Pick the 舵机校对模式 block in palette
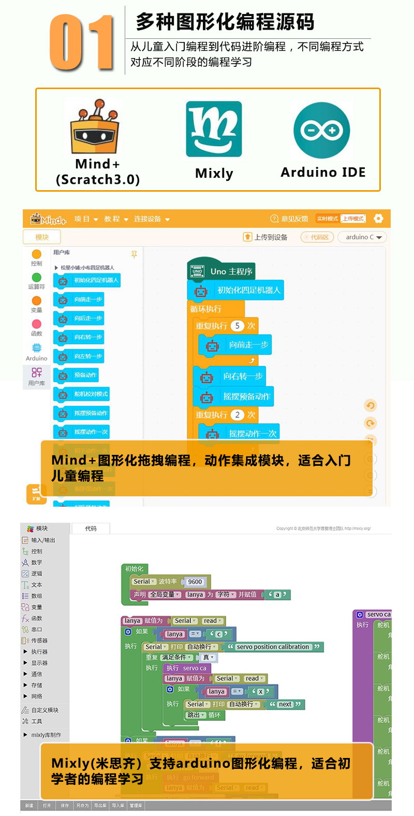414x816 pixels. tap(82, 394)
